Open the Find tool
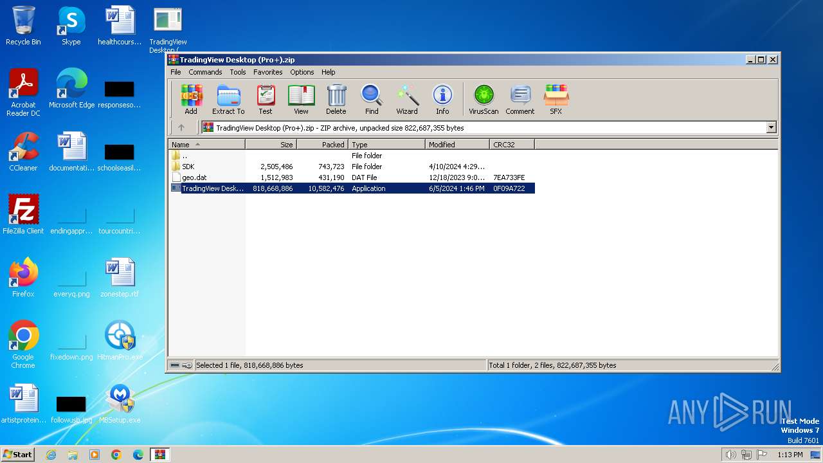This screenshot has height=463, width=823. point(372,99)
